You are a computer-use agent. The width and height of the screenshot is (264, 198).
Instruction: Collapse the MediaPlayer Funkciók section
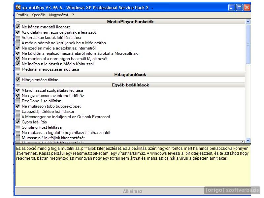point(18,21)
